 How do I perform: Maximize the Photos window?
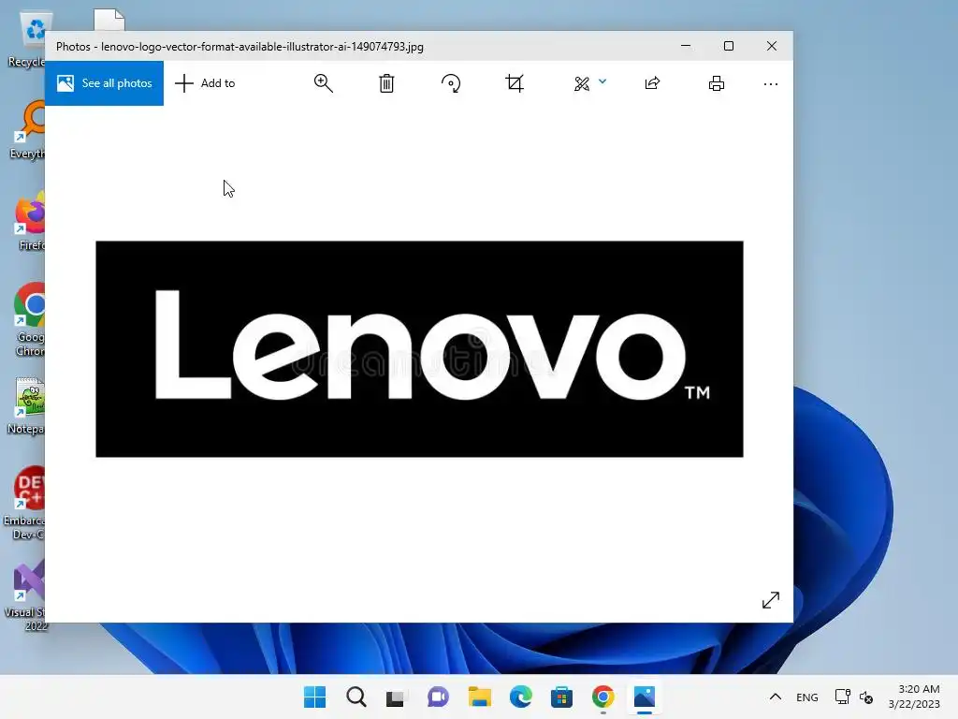[728, 46]
